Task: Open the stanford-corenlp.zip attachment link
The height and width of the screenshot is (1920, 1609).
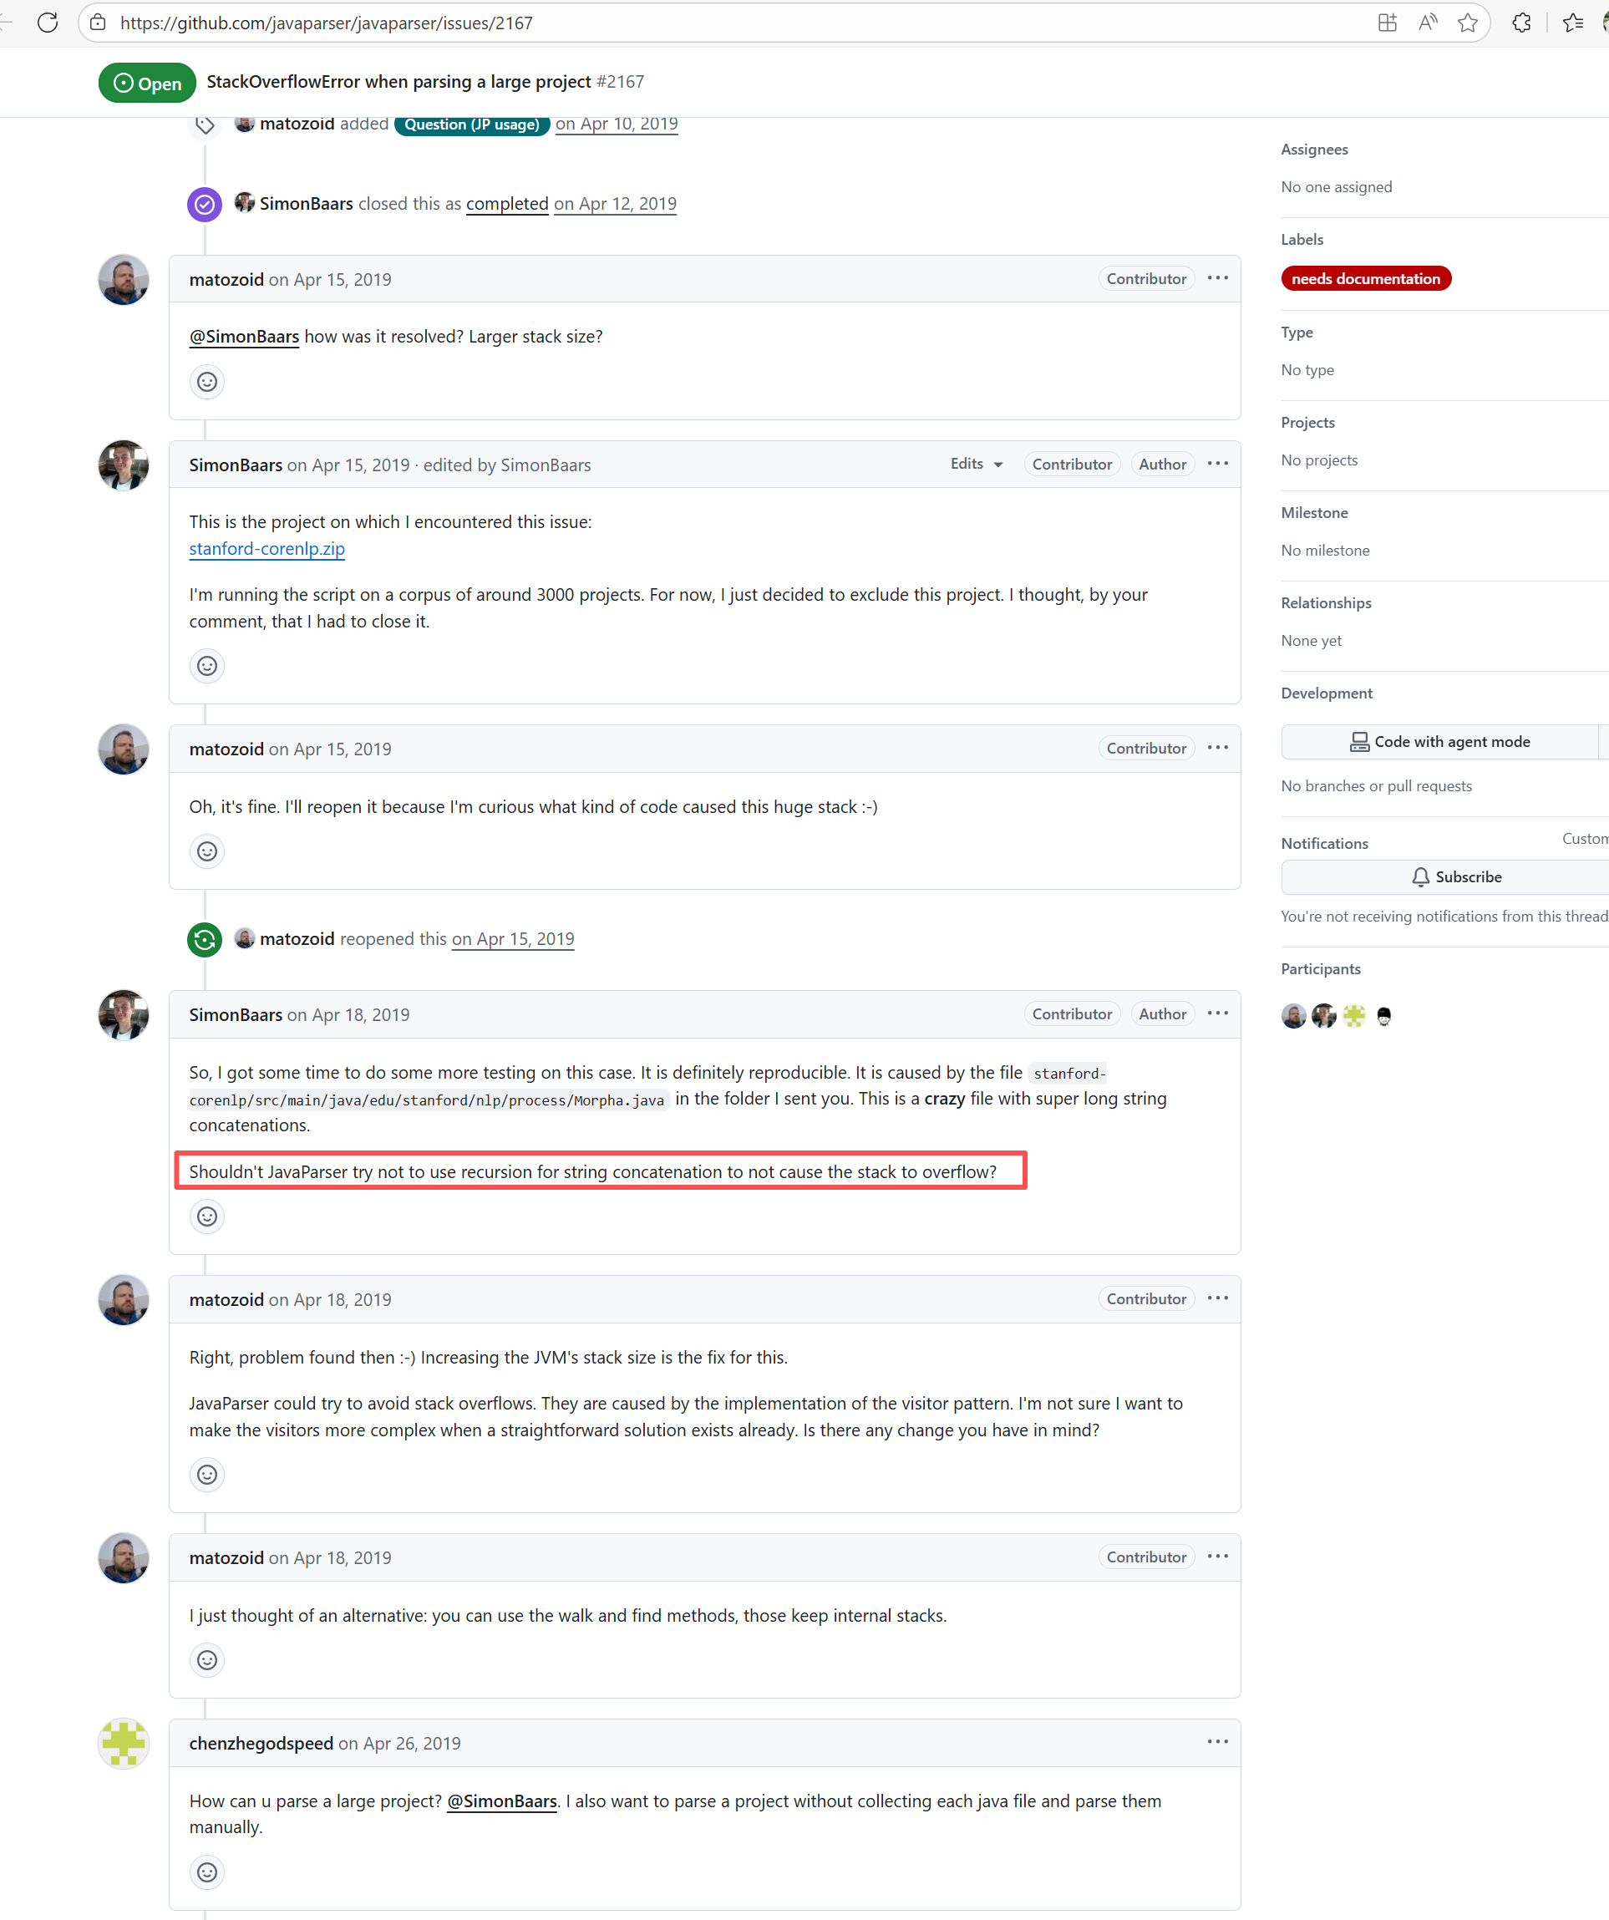Action: [267, 549]
